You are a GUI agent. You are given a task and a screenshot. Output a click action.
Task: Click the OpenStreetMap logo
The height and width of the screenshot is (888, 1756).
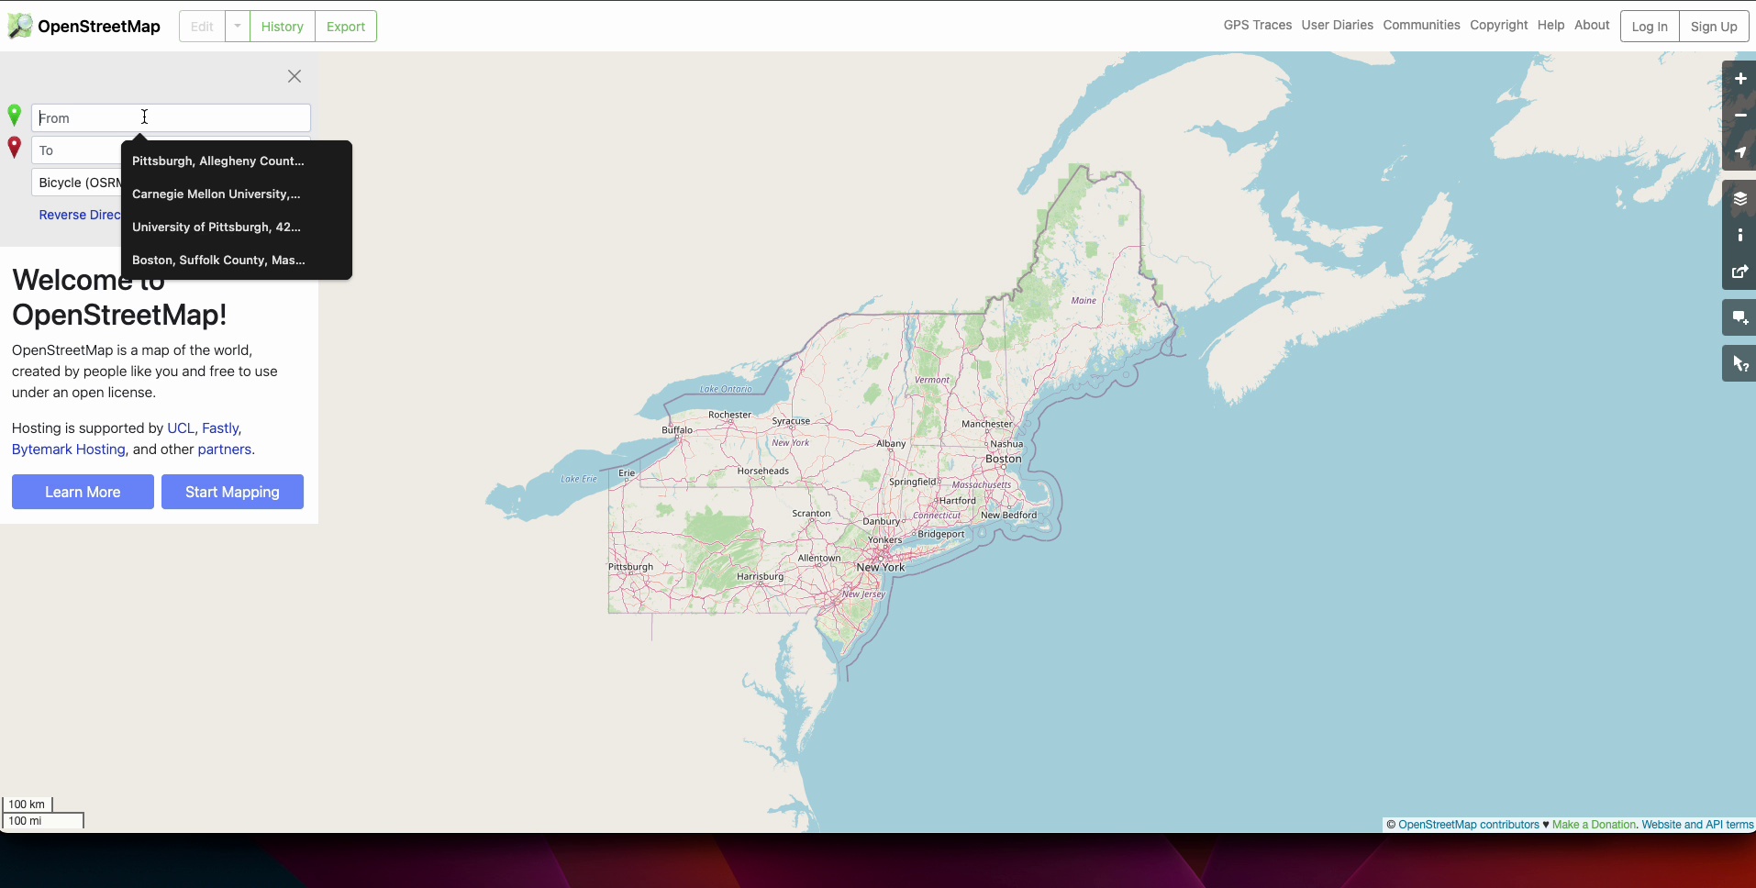pos(84,27)
